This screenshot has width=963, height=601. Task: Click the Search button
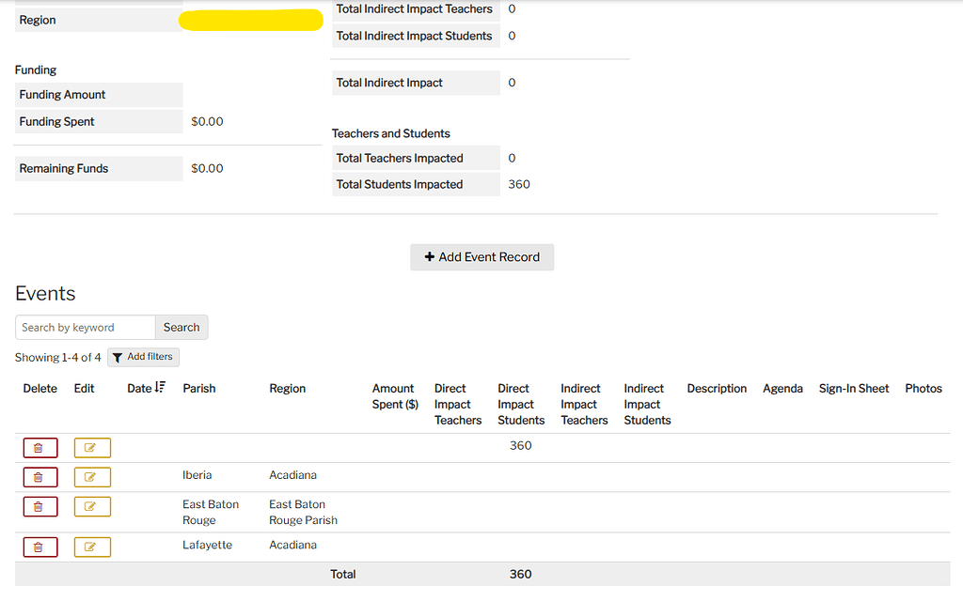coord(181,327)
